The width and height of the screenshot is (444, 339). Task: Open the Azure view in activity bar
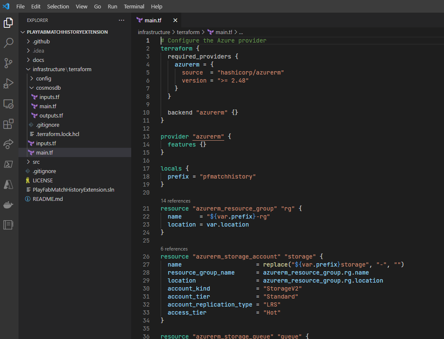point(8,184)
